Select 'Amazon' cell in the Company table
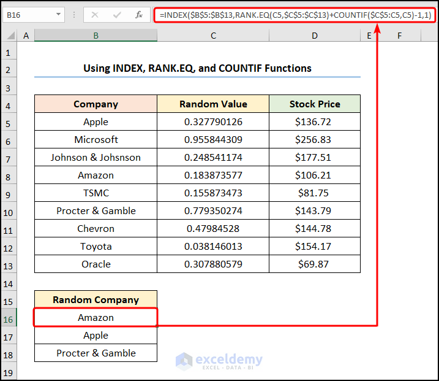 pyautogui.click(x=96, y=175)
